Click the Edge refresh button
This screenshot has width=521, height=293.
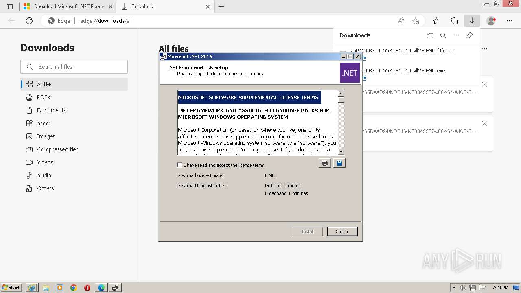(29, 21)
